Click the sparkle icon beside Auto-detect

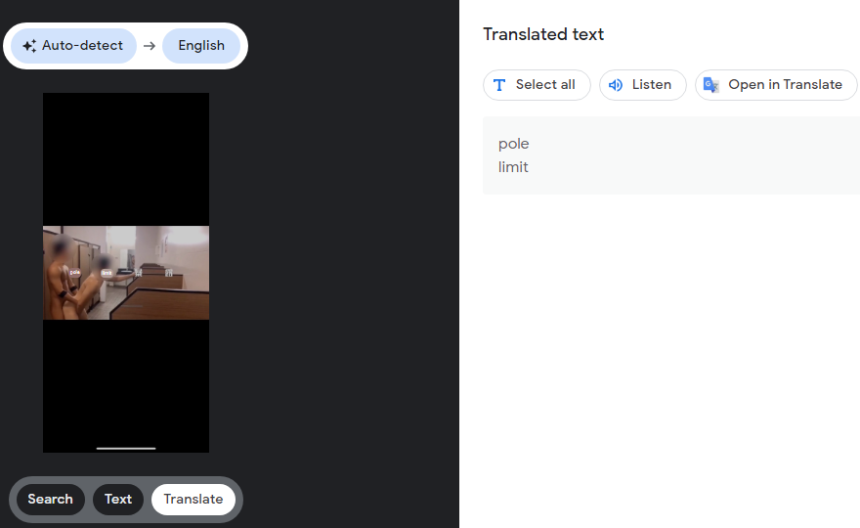[29, 46]
